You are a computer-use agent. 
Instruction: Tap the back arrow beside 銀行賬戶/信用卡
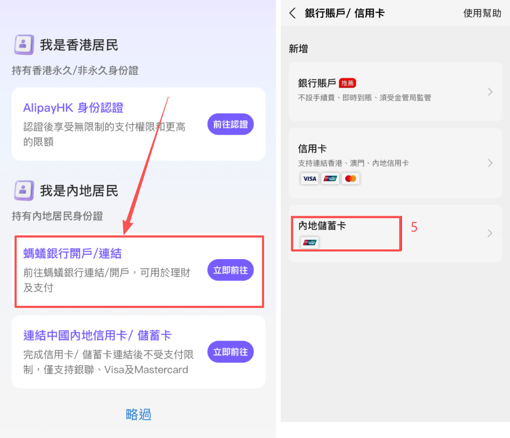pos(293,13)
